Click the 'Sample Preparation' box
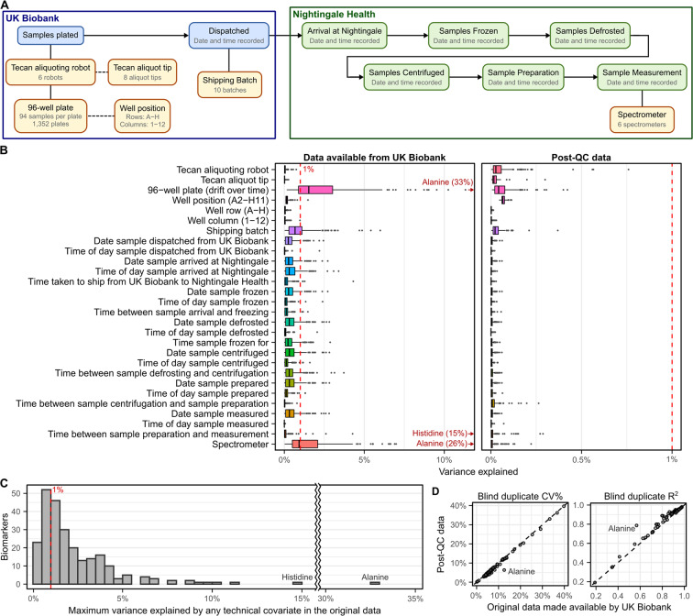This screenshot has width=693, height=616. pyautogui.click(x=523, y=77)
